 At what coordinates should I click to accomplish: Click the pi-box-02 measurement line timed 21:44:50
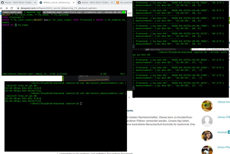[x=169, y=86]
